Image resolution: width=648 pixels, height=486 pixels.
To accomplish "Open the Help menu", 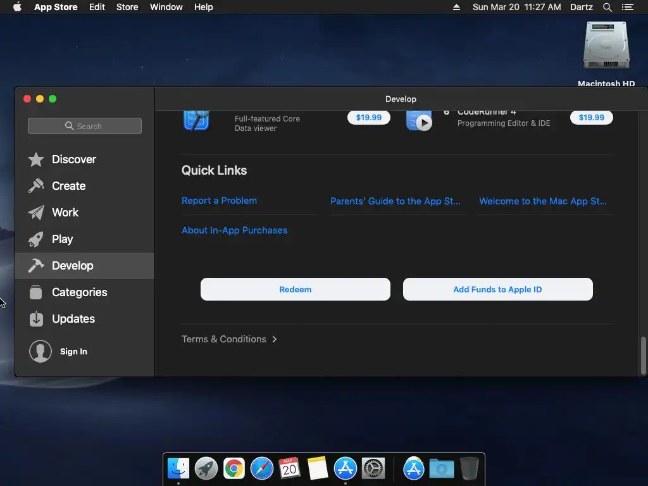I will [x=204, y=7].
